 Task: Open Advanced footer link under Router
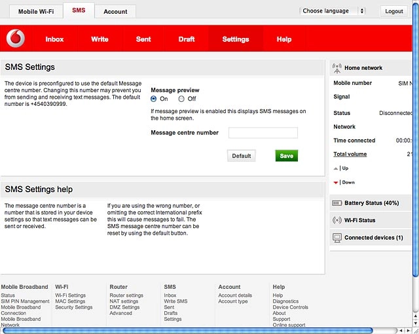tap(120, 313)
